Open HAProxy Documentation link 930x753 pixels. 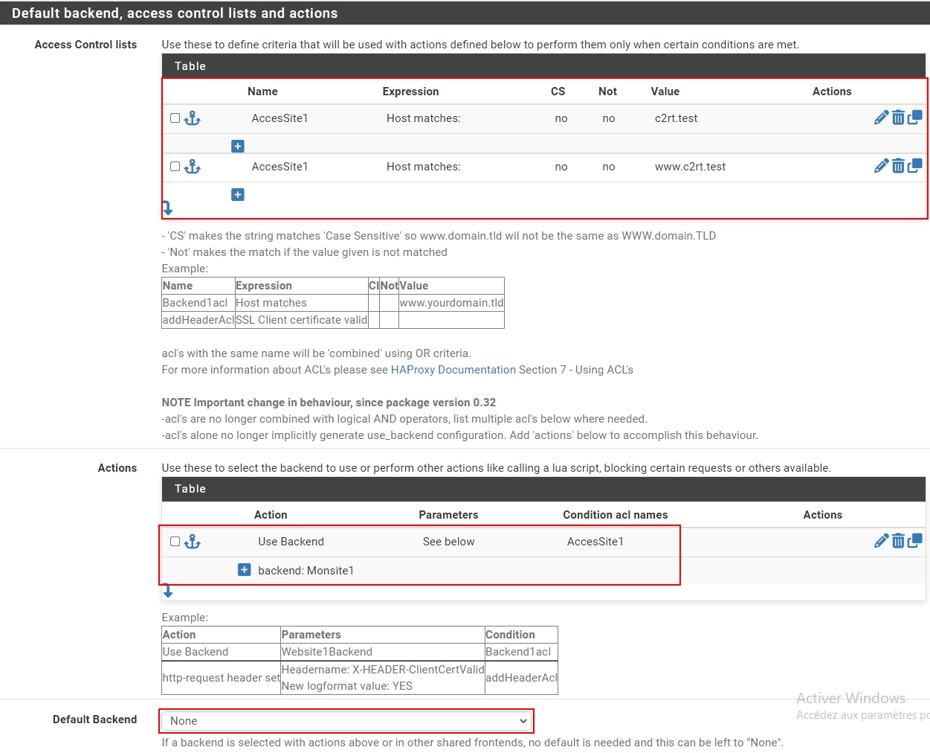click(453, 370)
